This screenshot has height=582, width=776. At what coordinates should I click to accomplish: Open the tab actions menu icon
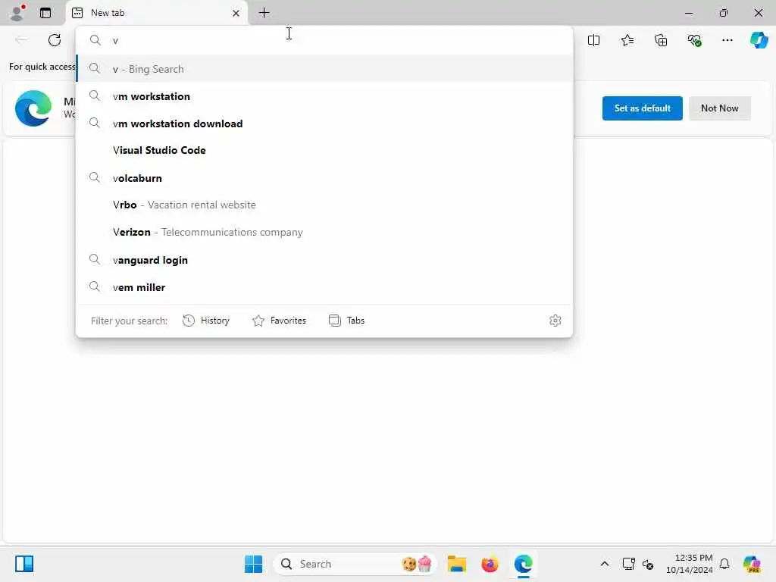tap(45, 13)
